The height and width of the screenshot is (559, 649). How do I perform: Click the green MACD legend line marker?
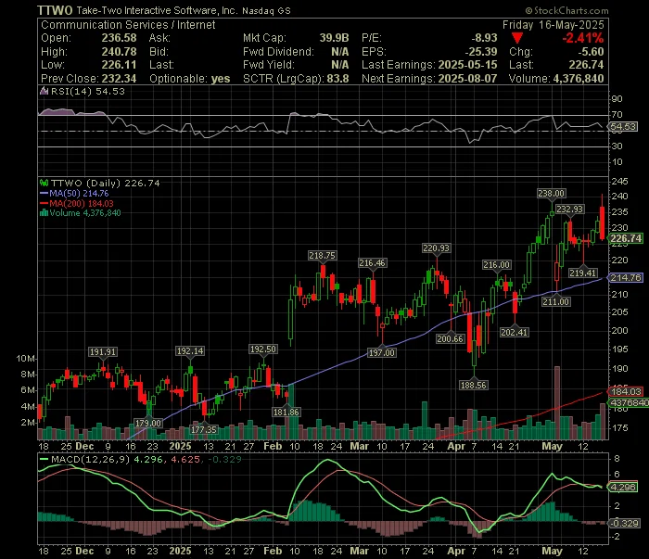pos(44,459)
